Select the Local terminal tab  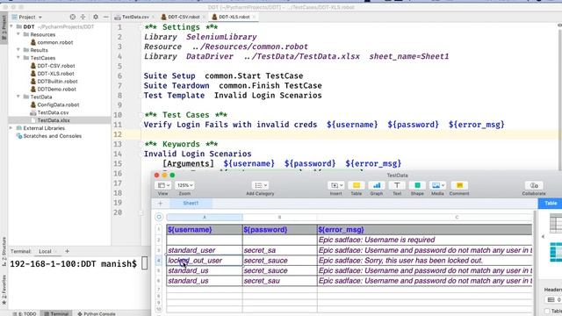point(45,251)
